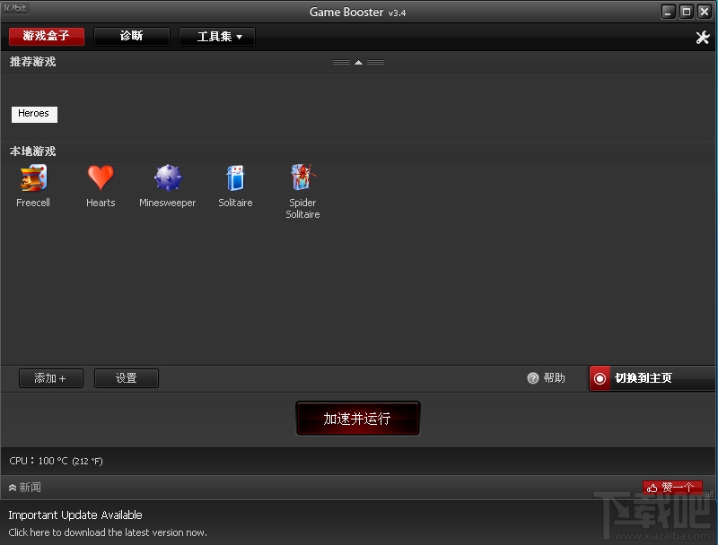
Task: Click the help question mark icon
Action: tap(533, 378)
